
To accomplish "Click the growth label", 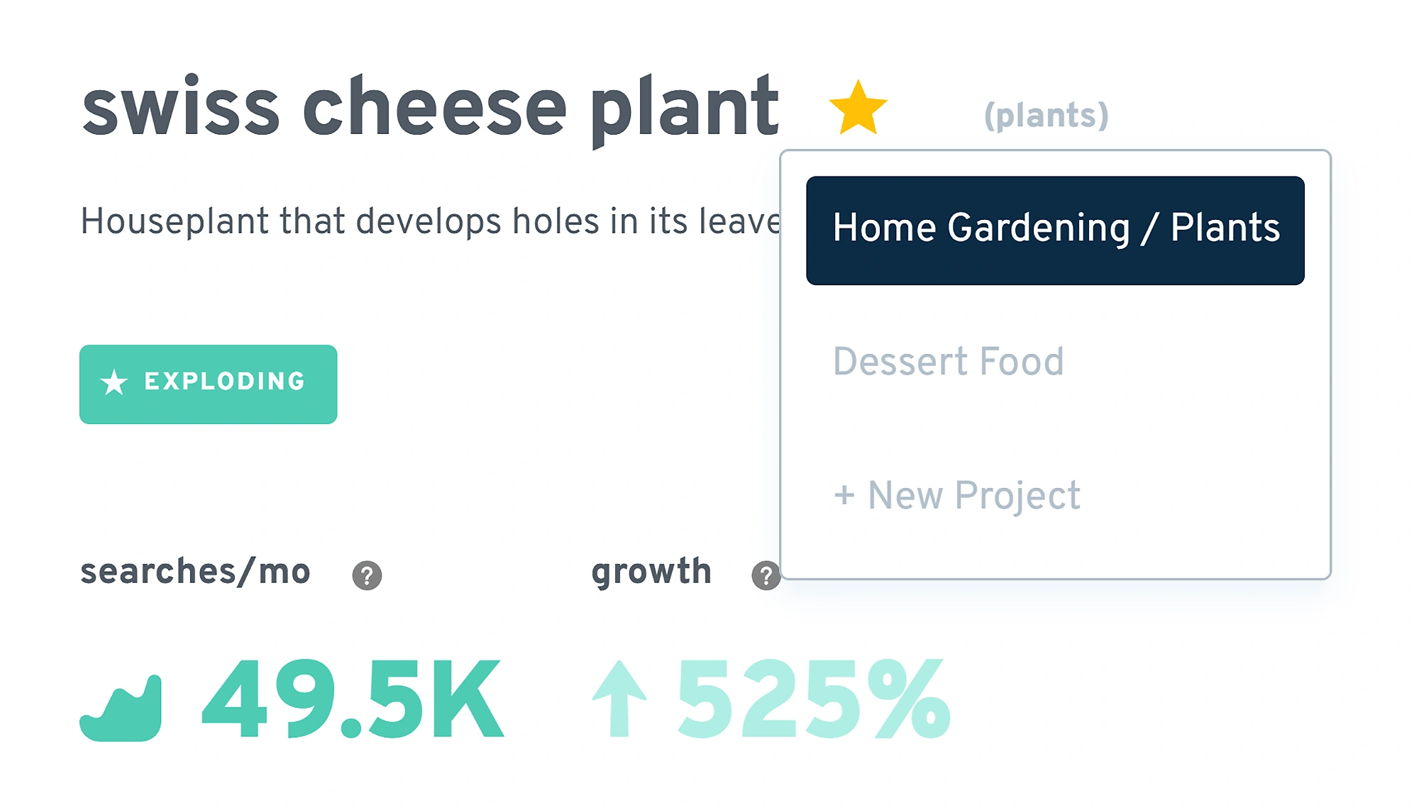I will click(651, 572).
